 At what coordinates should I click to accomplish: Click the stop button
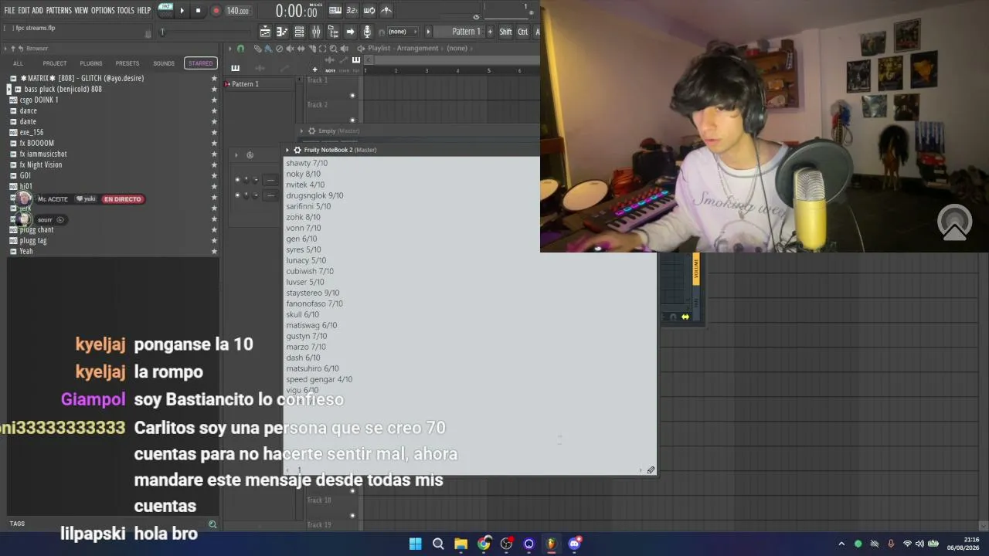(198, 11)
